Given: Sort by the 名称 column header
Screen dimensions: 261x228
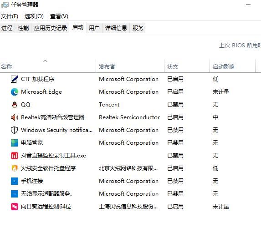Looking at the screenshot, I should [x=48, y=66].
